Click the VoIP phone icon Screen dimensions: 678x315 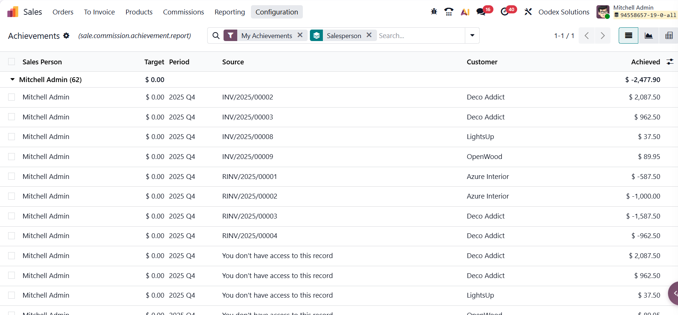pyautogui.click(x=449, y=12)
